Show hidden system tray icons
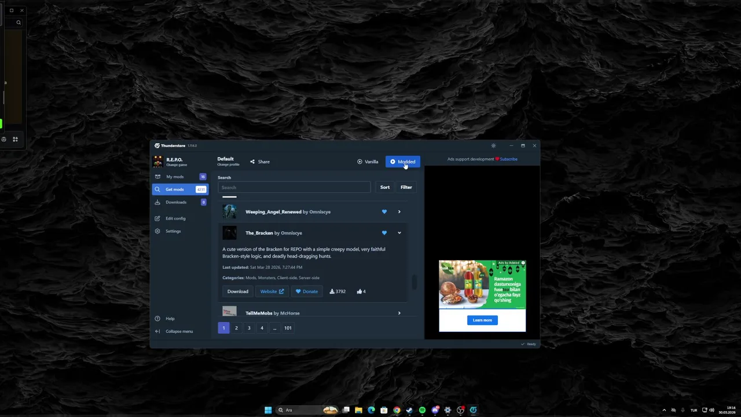This screenshot has width=741, height=417. [664, 410]
